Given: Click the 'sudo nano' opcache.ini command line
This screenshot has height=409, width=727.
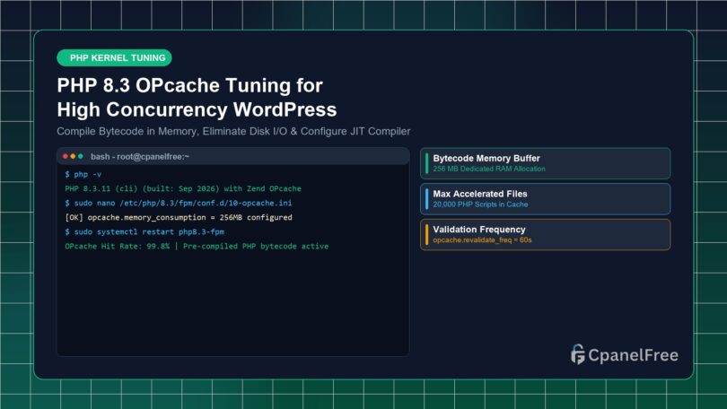Looking at the screenshot, I should [178, 203].
